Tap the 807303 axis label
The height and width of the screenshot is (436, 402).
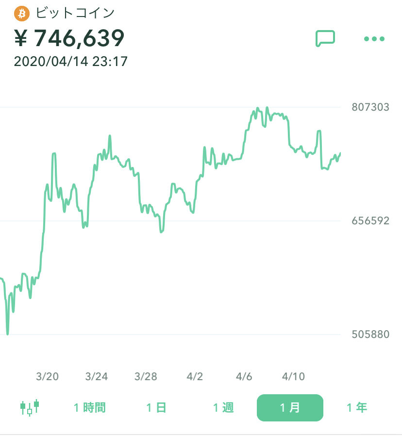coord(370,107)
